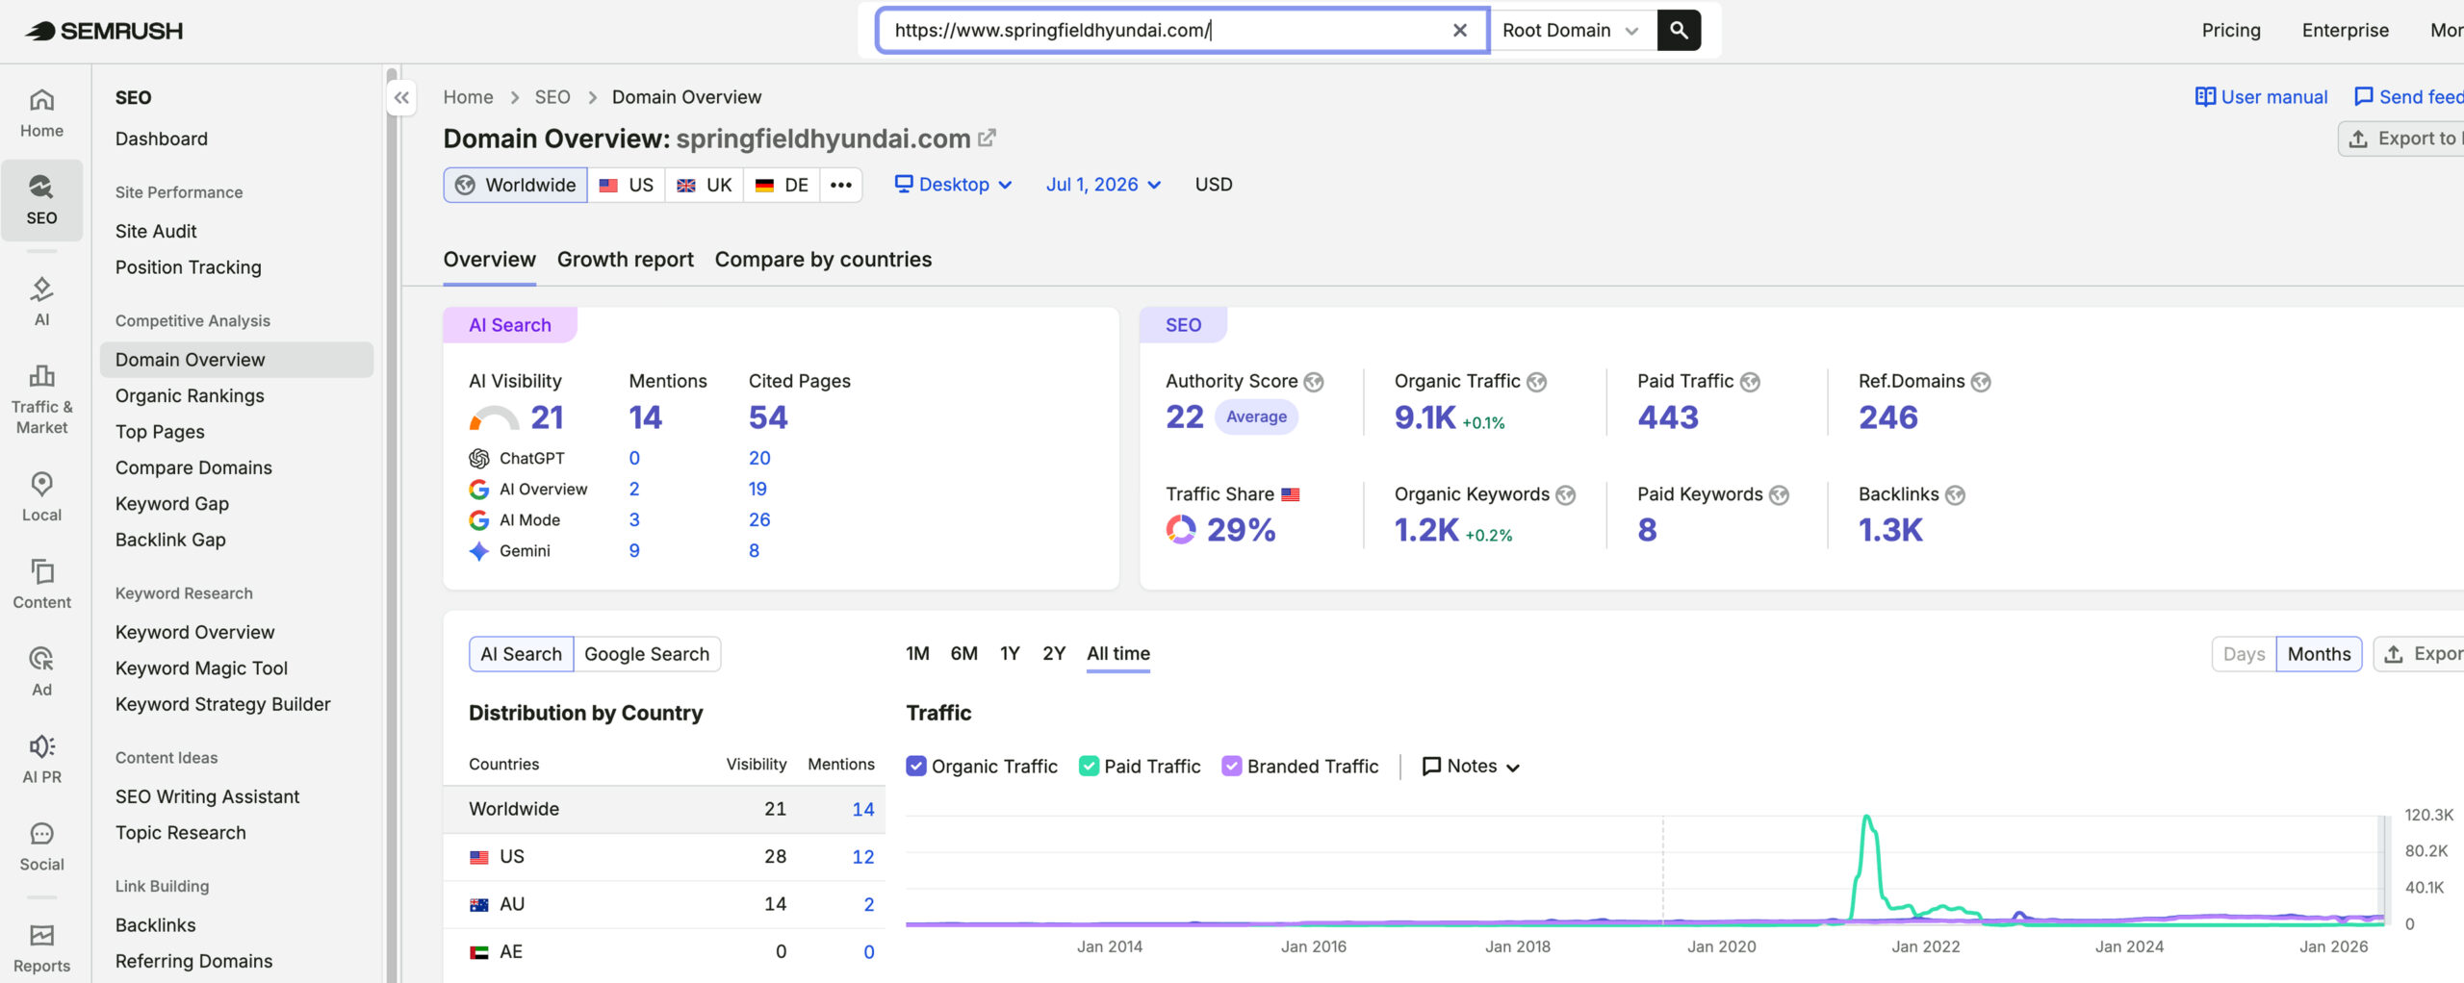Set chart range to 1M

click(917, 654)
